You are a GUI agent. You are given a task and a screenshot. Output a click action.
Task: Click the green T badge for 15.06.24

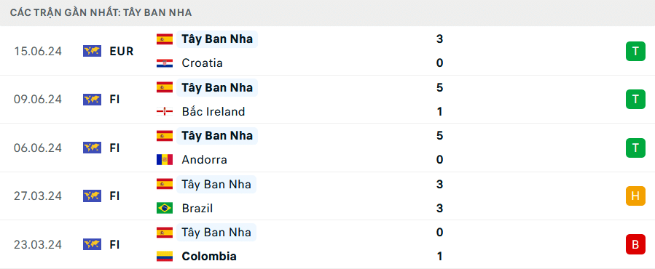pyautogui.click(x=635, y=52)
